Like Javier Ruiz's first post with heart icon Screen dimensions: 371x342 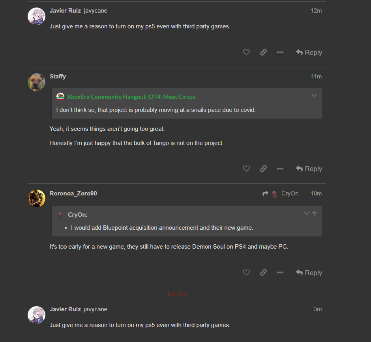246,52
